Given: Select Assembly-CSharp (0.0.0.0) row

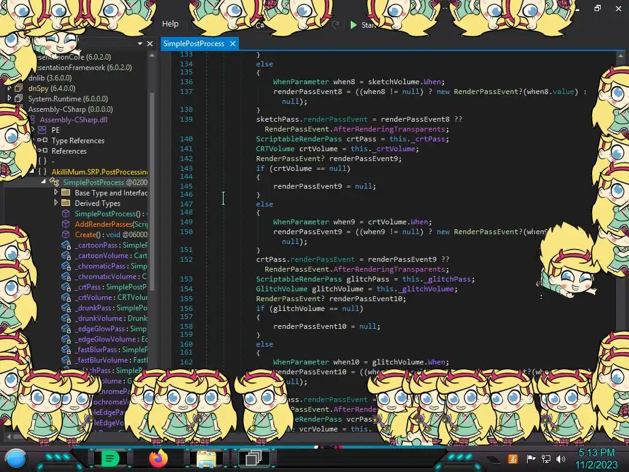Looking at the screenshot, I should tap(71, 109).
